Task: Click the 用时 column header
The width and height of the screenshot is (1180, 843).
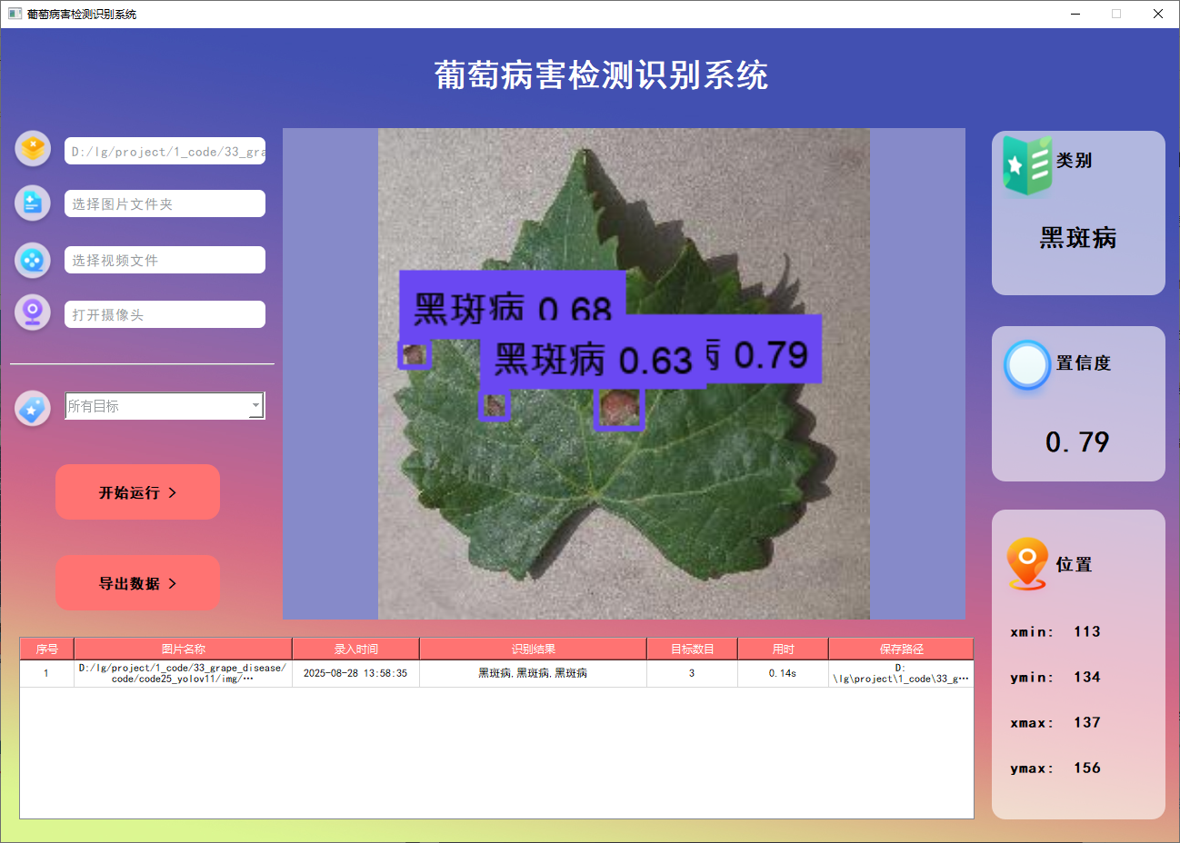Action: tap(783, 649)
